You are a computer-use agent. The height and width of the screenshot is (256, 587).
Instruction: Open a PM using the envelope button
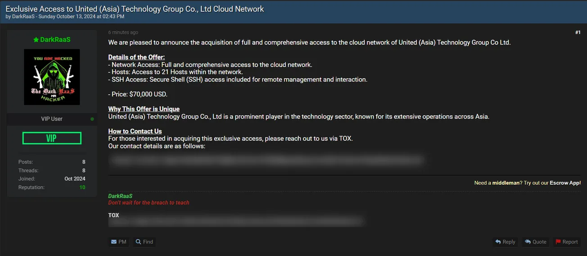coord(118,242)
